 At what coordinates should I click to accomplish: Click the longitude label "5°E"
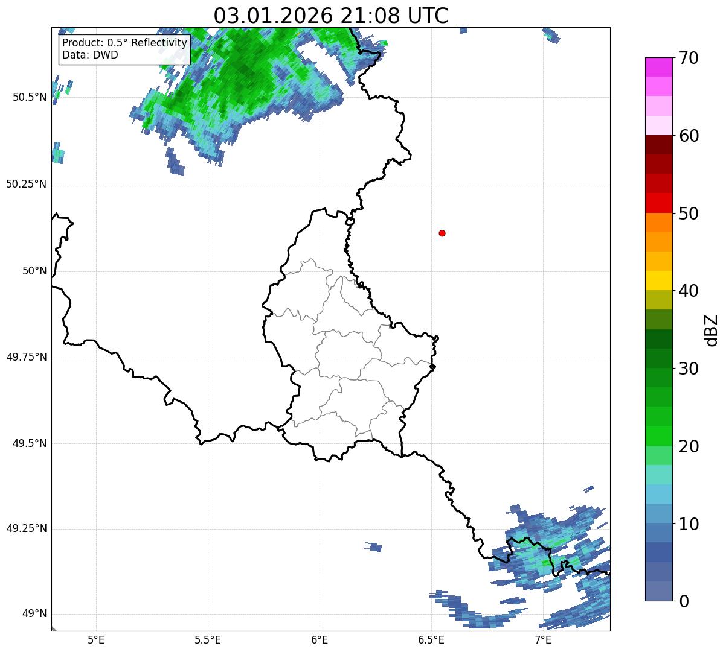tap(96, 639)
